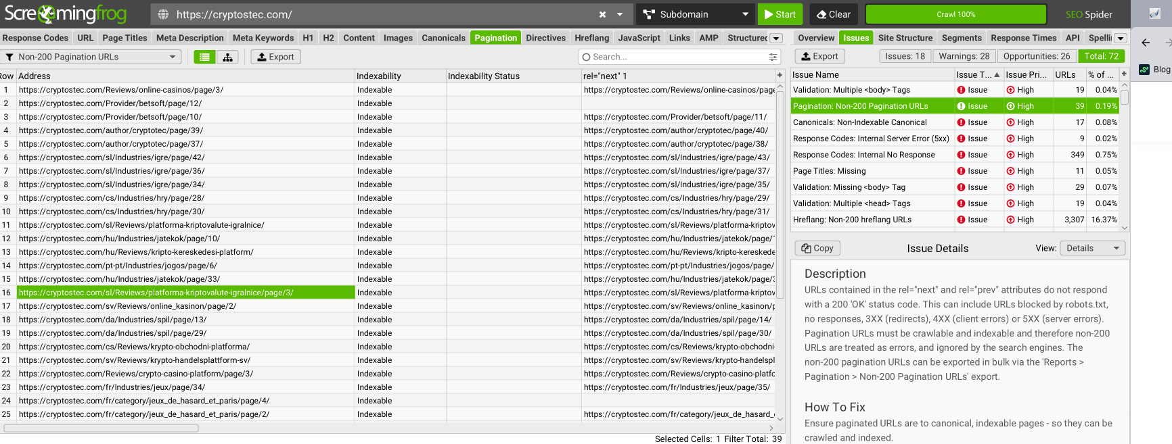Open search filter options icon
1172x444 pixels.
(x=773, y=57)
